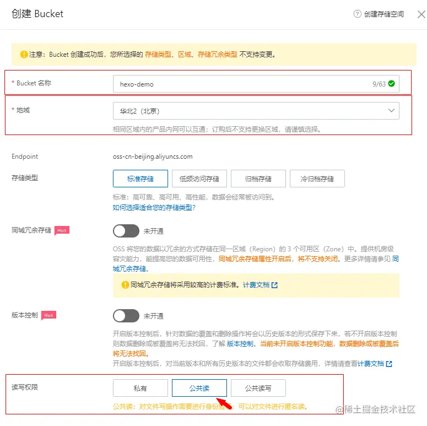Viewport: 427px width, 426px height.
Task: Select 归档存储 storage type
Action: 258,179
